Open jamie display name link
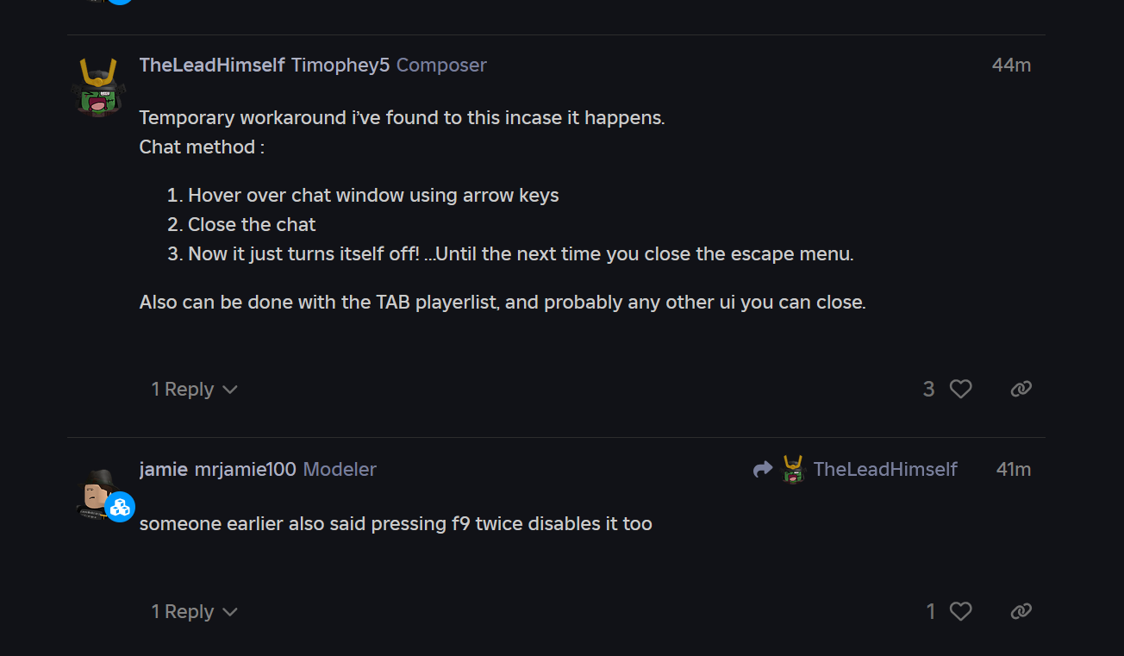 (x=164, y=470)
